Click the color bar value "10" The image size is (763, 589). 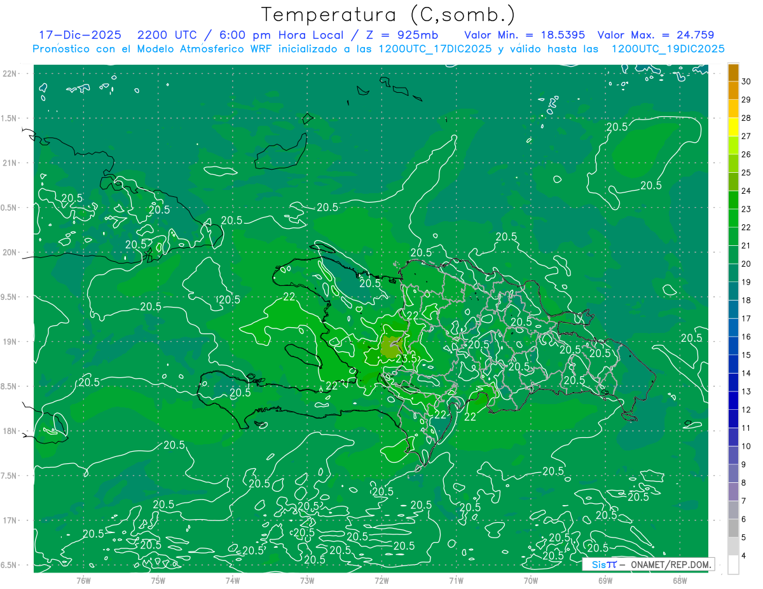point(746,446)
